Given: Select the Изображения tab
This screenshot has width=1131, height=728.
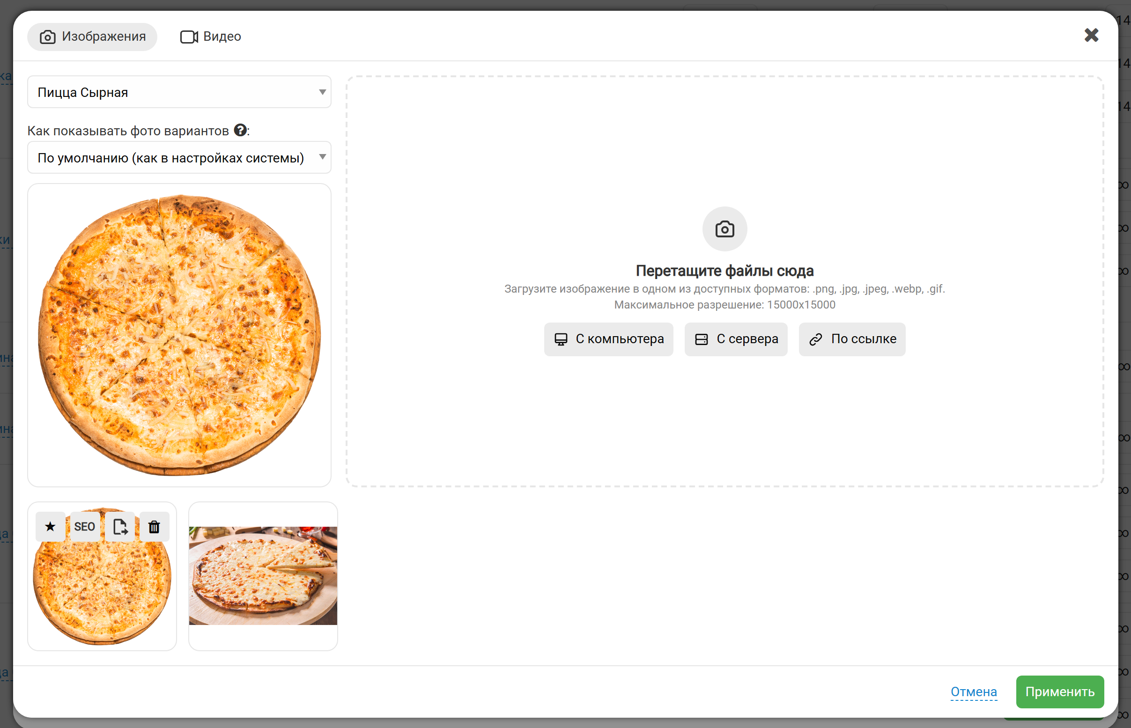Looking at the screenshot, I should pyautogui.click(x=93, y=37).
